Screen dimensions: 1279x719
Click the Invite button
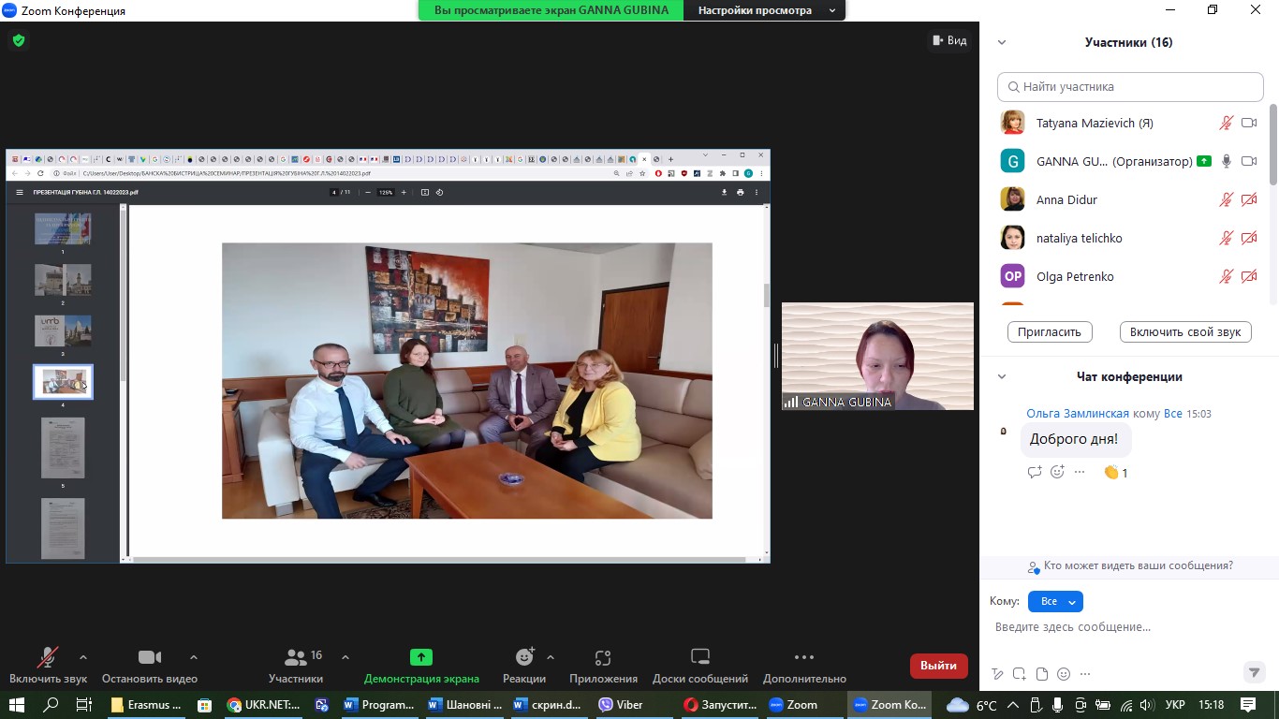[1050, 332]
